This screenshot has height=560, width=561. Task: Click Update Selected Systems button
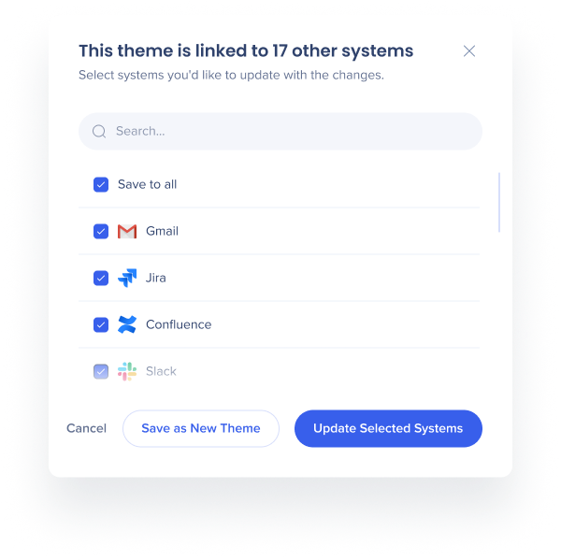coord(388,428)
